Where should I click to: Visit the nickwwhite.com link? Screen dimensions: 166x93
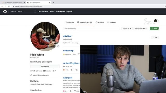coord(40,75)
